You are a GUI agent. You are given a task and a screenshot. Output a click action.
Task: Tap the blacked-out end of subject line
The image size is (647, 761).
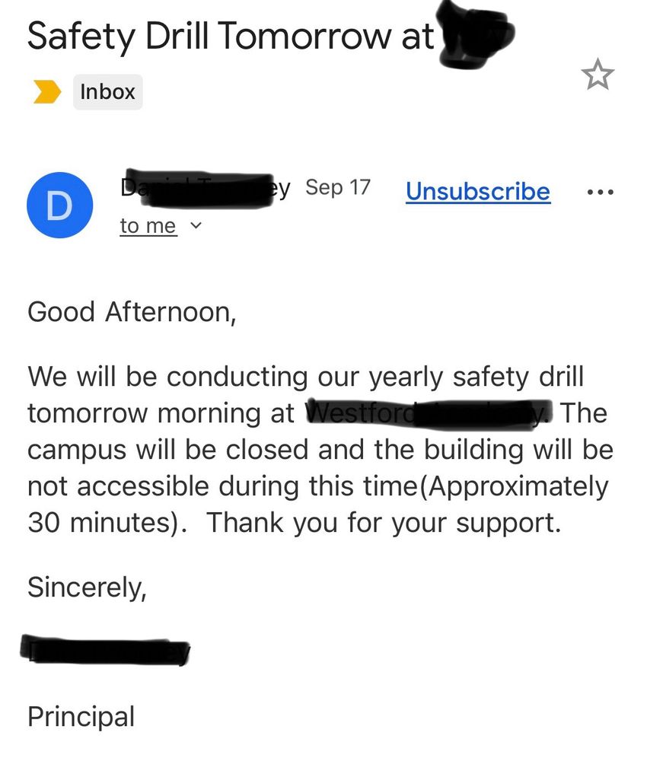476,35
